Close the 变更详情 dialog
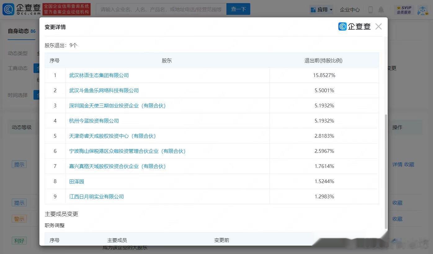 point(378,27)
